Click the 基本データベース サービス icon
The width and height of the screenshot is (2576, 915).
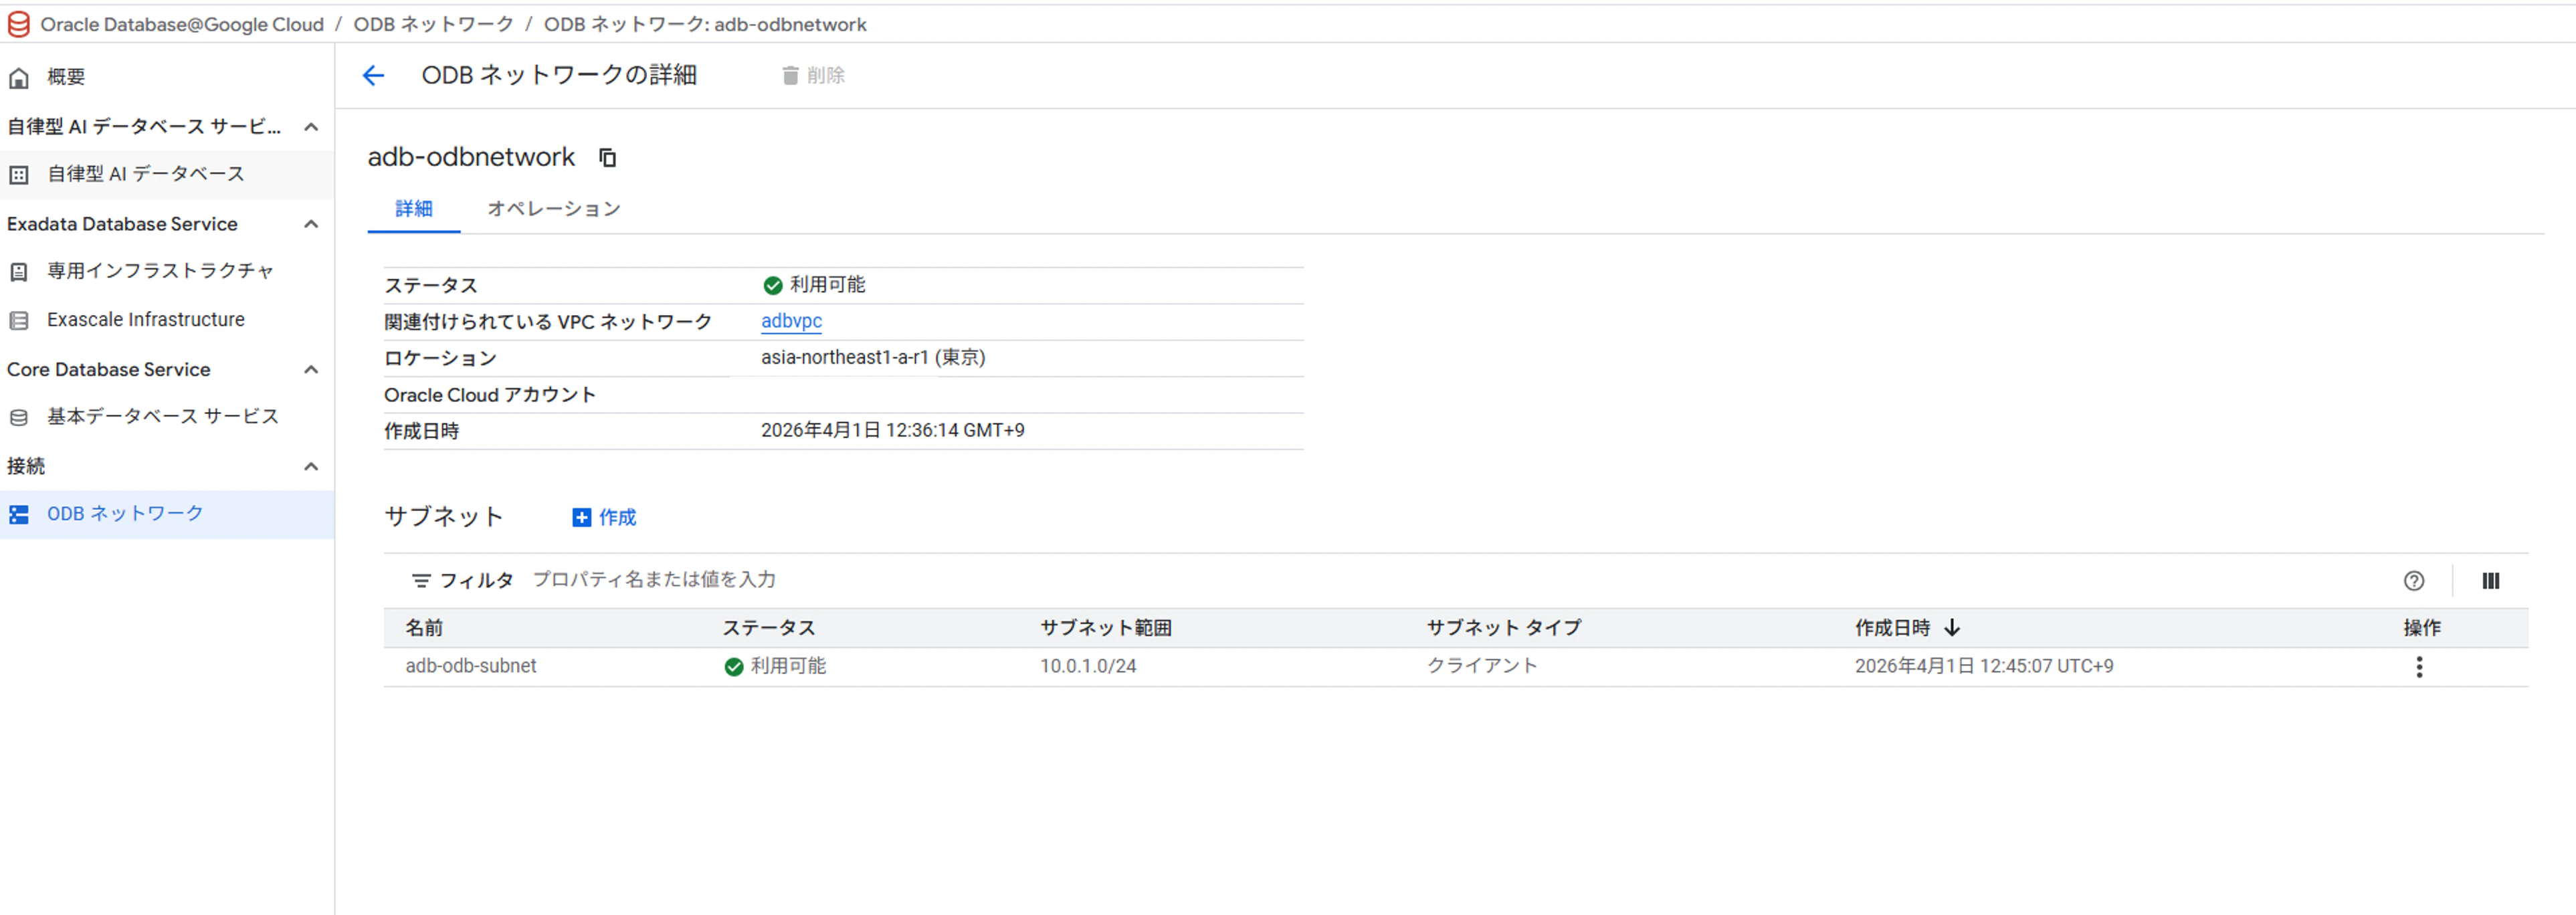[x=19, y=417]
